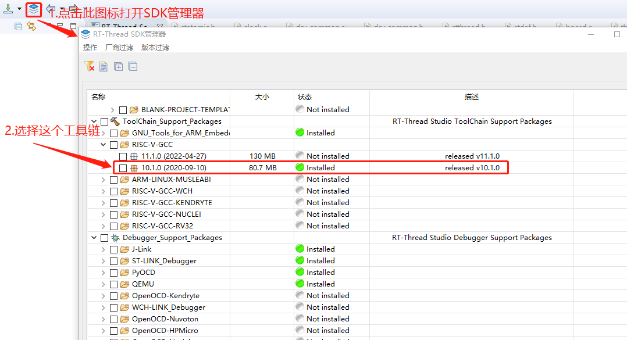This screenshot has height=340, width=627.
Task: Expand all tree nodes using the plus icon
Action: coord(119,67)
